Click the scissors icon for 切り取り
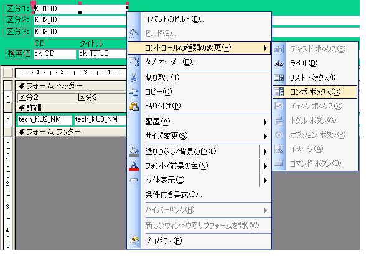The width and height of the screenshot is (366, 256). (x=133, y=78)
